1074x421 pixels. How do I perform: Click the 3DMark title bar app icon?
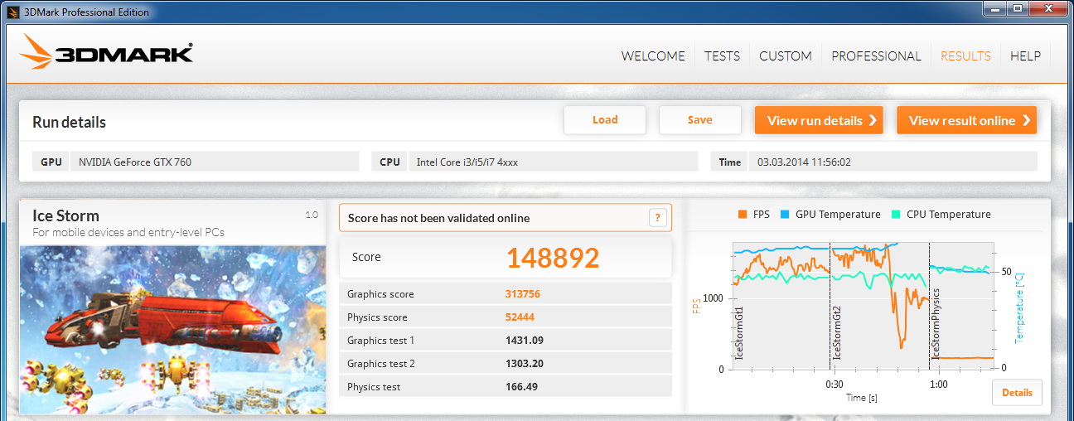coord(12,12)
